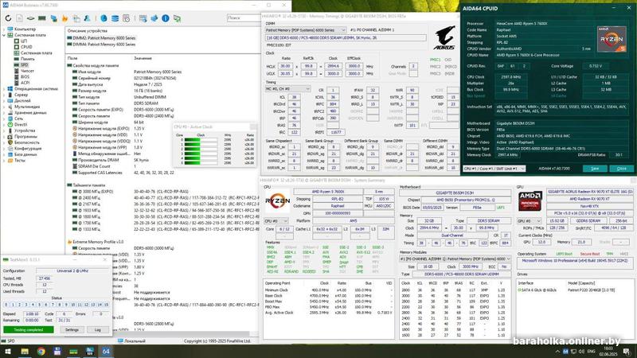Expand the Хранение данных tree node
The width and height of the screenshot is (637, 358).
tap(4, 112)
